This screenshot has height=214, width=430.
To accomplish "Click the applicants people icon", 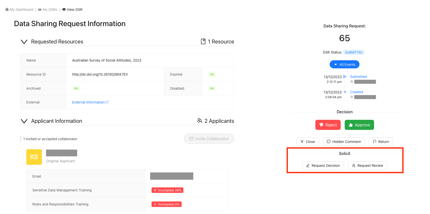I will click(x=200, y=121).
